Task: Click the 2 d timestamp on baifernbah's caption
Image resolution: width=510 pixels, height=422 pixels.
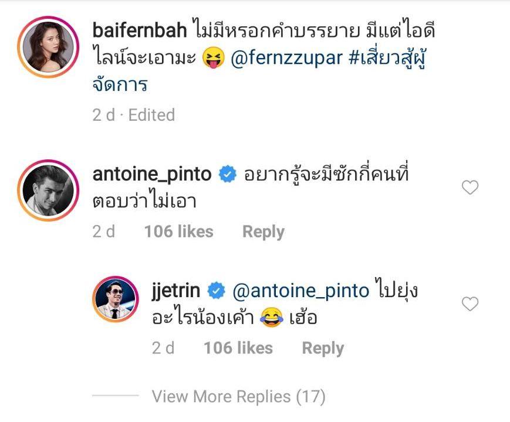Action: point(104,115)
